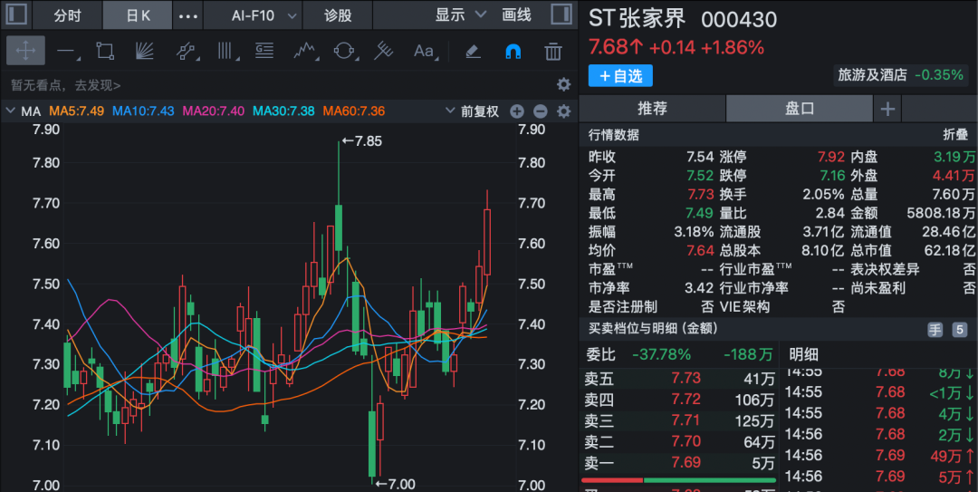Collapse market data via 折叠
This screenshot has height=492, width=978.
tap(955, 134)
